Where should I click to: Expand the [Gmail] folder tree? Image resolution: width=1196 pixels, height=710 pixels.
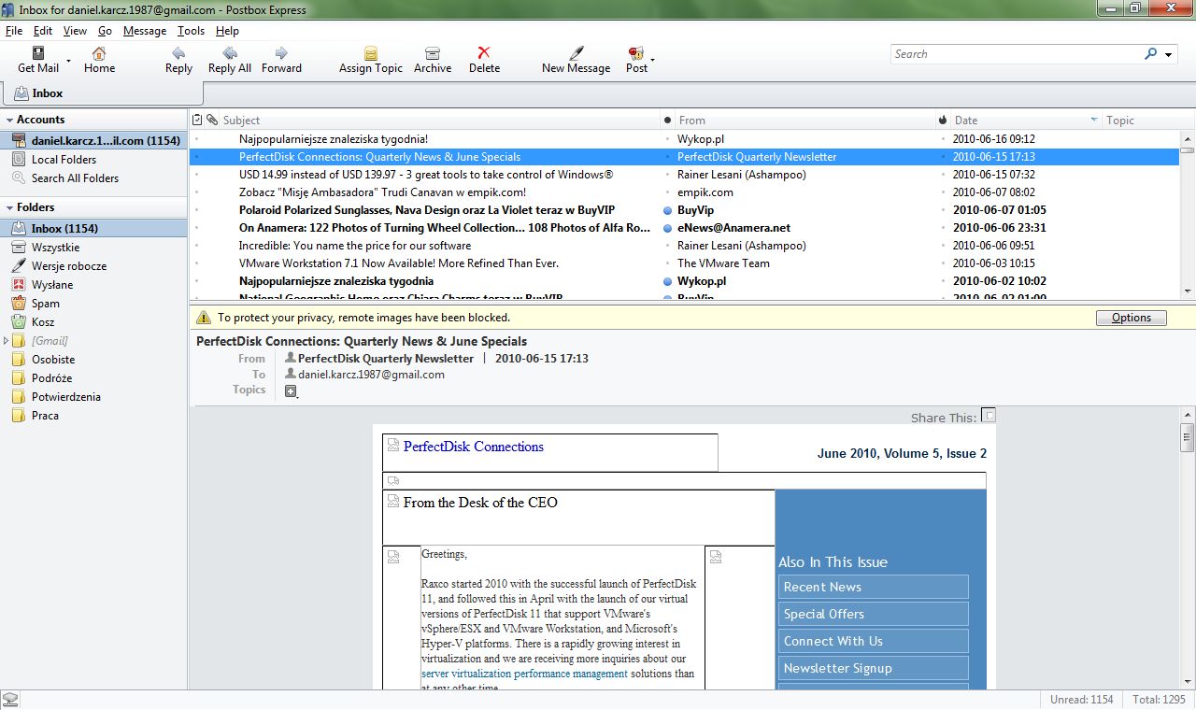[6, 341]
